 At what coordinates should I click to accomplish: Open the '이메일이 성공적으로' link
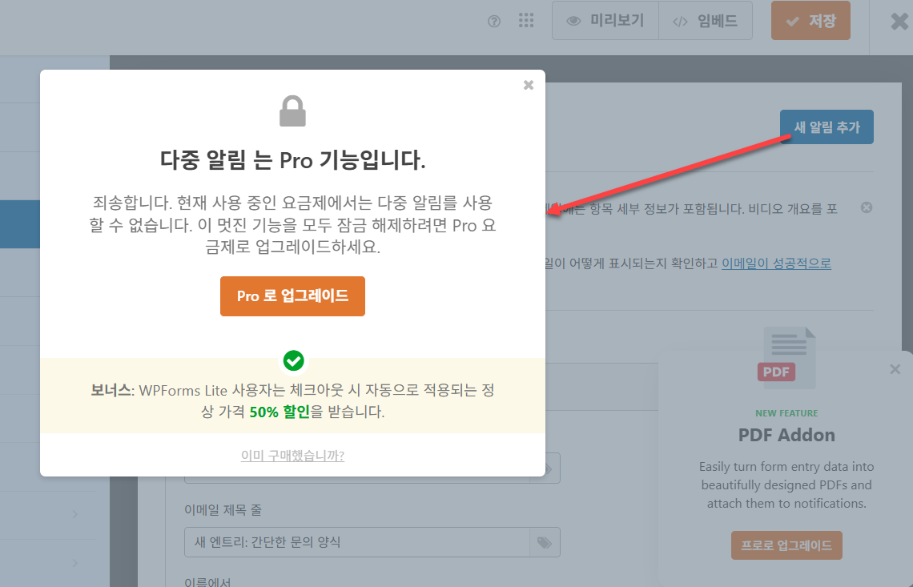click(x=776, y=263)
